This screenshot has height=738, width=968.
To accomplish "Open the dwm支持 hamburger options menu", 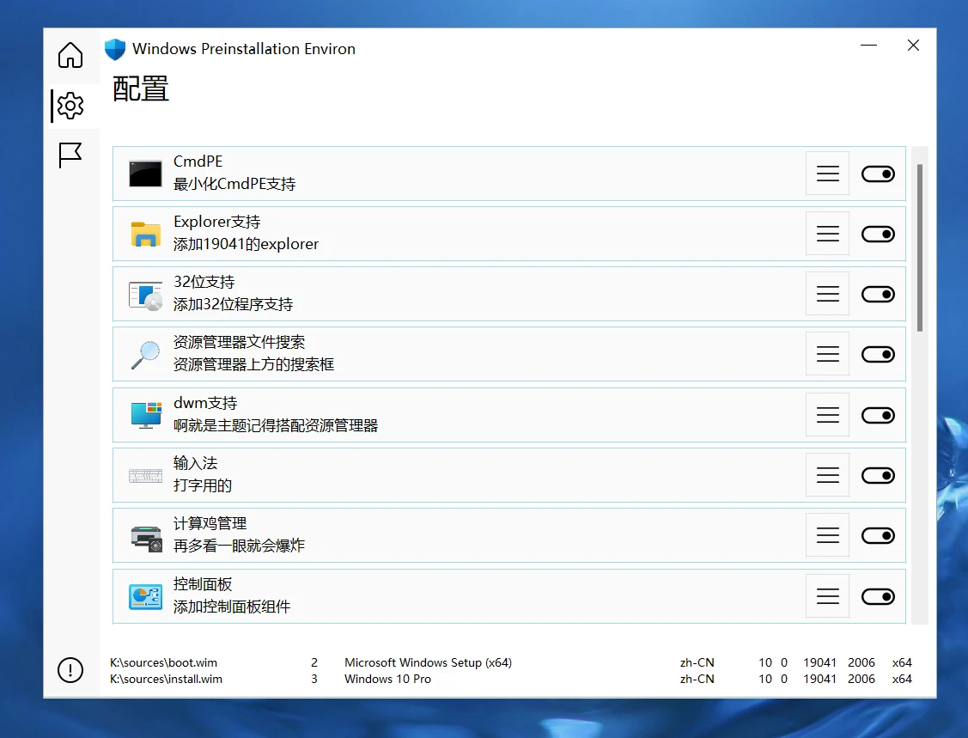I will [x=827, y=414].
